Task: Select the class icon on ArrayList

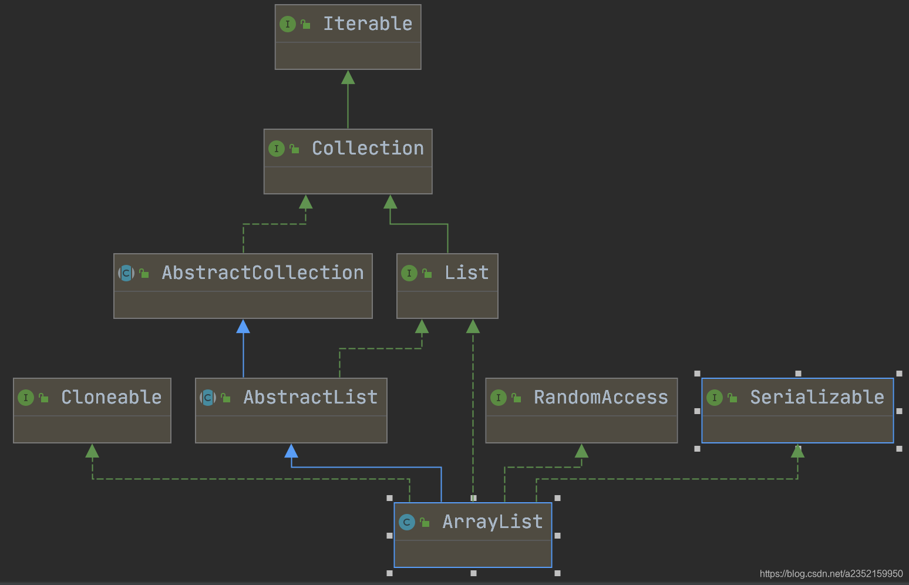Action: 406,522
